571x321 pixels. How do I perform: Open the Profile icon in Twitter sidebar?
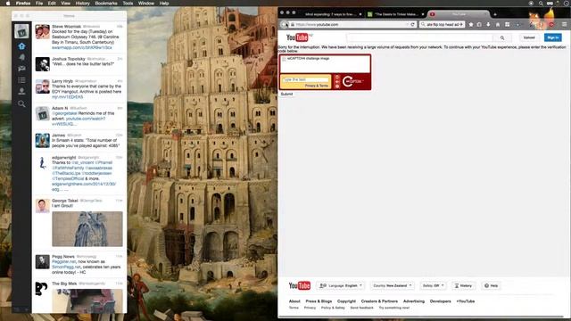coord(21,91)
